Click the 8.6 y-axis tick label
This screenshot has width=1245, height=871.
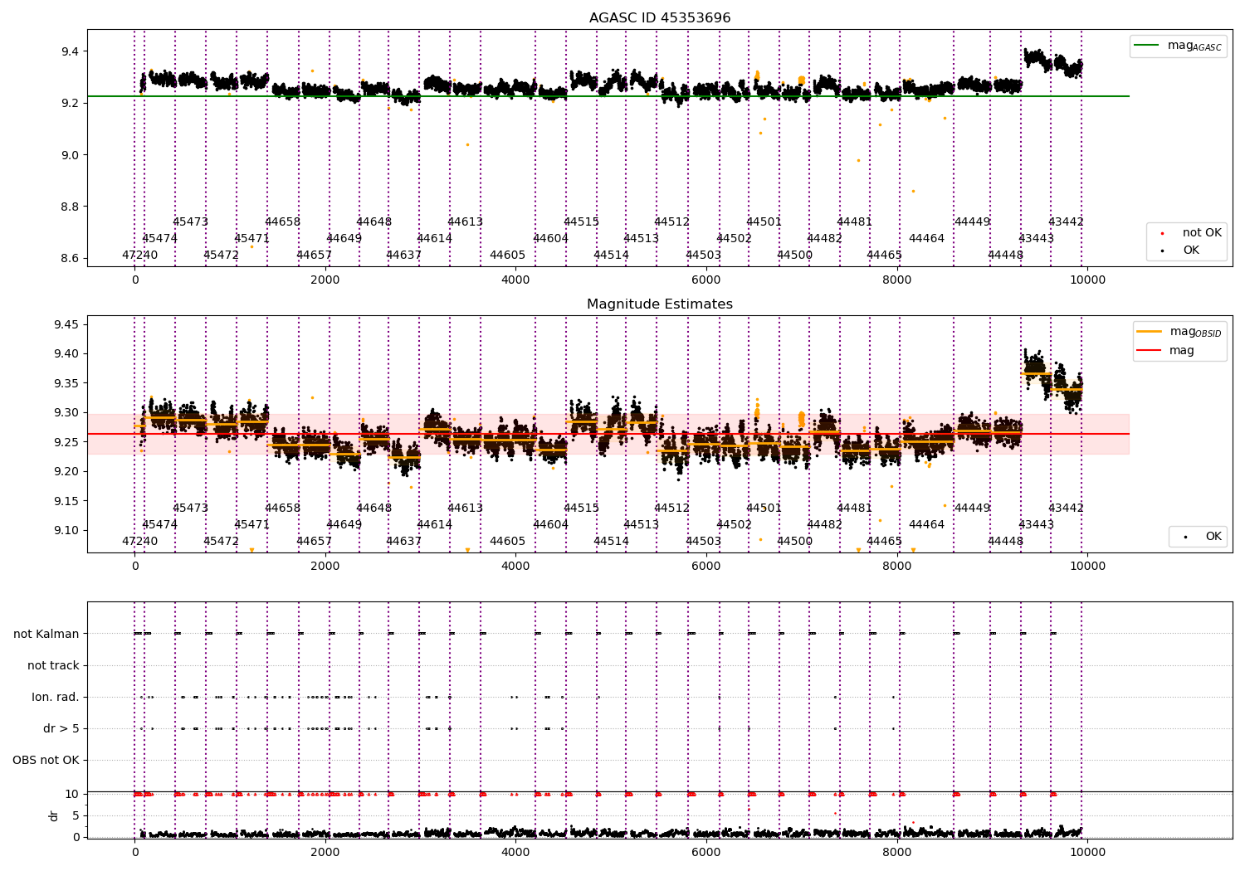pyautogui.click(x=70, y=259)
